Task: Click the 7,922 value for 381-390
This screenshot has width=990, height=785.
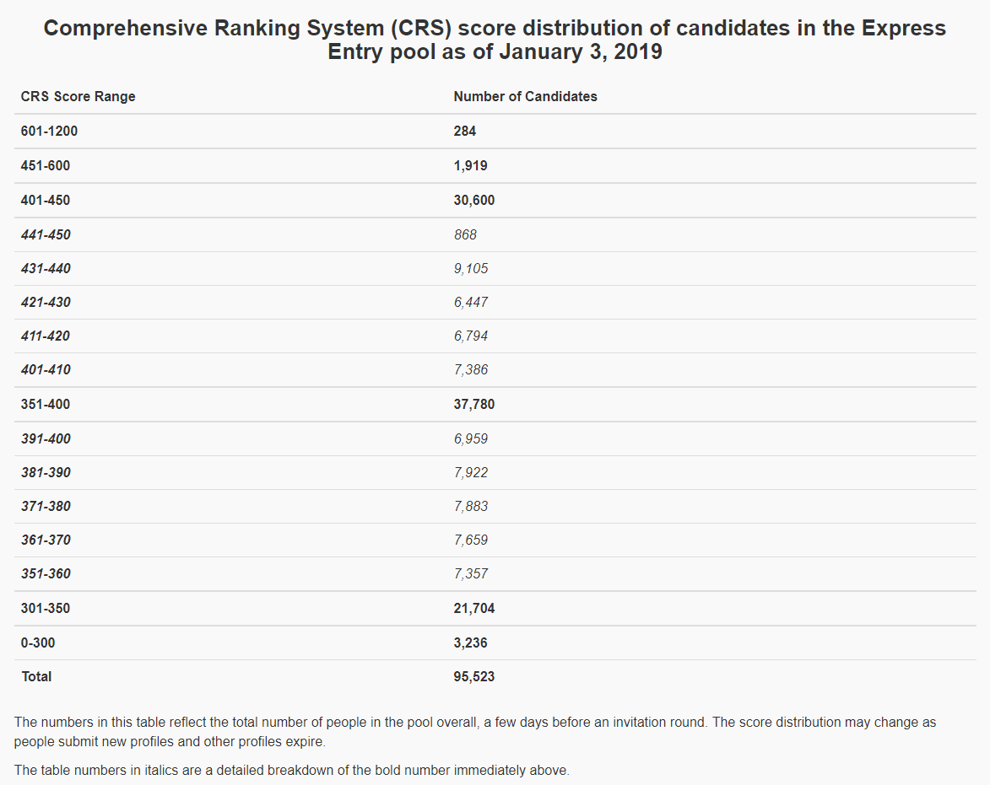Action: click(471, 472)
